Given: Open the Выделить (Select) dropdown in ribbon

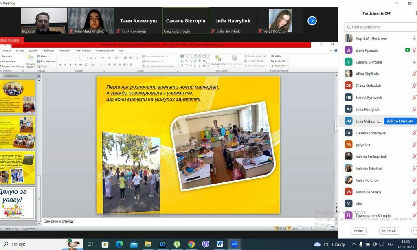Looking at the screenshot, I should [x=279, y=66].
